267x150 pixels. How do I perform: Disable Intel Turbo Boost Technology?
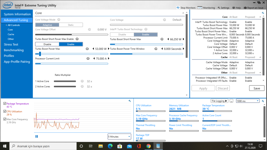pyautogui.click(x=122, y=35)
